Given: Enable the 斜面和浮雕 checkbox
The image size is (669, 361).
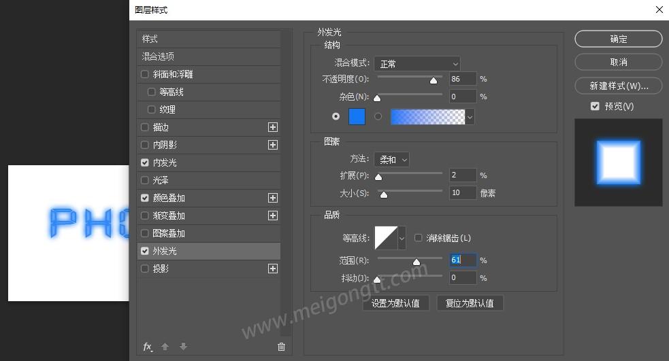Looking at the screenshot, I should tap(145, 74).
